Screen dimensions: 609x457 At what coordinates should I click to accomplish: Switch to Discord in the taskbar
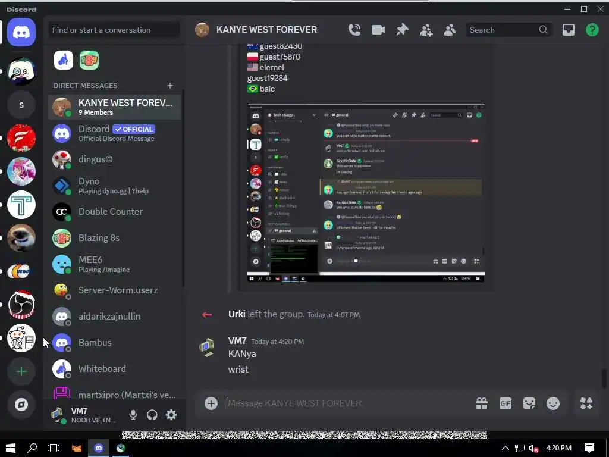(99, 448)
